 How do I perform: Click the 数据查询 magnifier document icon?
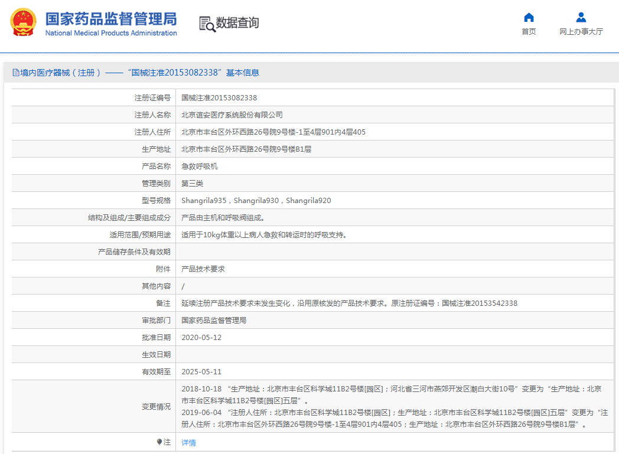coord(207,24)
